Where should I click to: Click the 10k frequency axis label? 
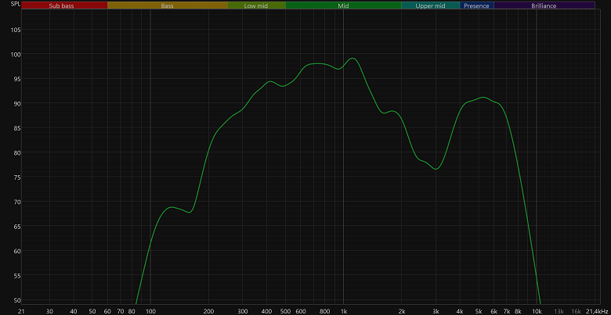pos(537,311)
